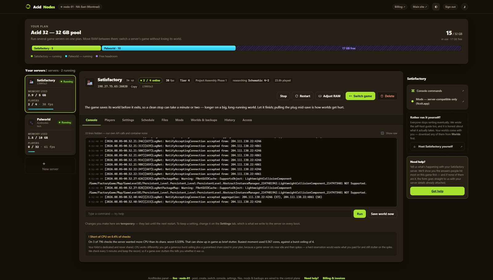Click the circular arrow icon on Restart

tap(297, 96)
